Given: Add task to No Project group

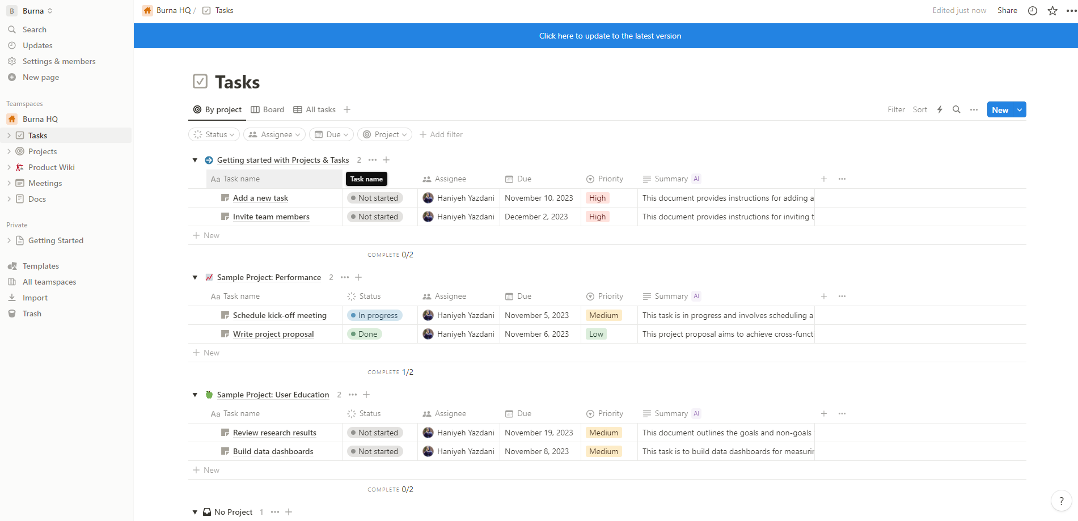Looking at the screenshot, I should tap(289, 512).
